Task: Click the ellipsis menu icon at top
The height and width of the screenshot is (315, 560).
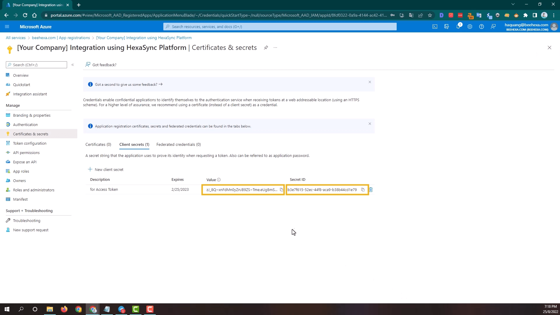Action: [275, 47]
